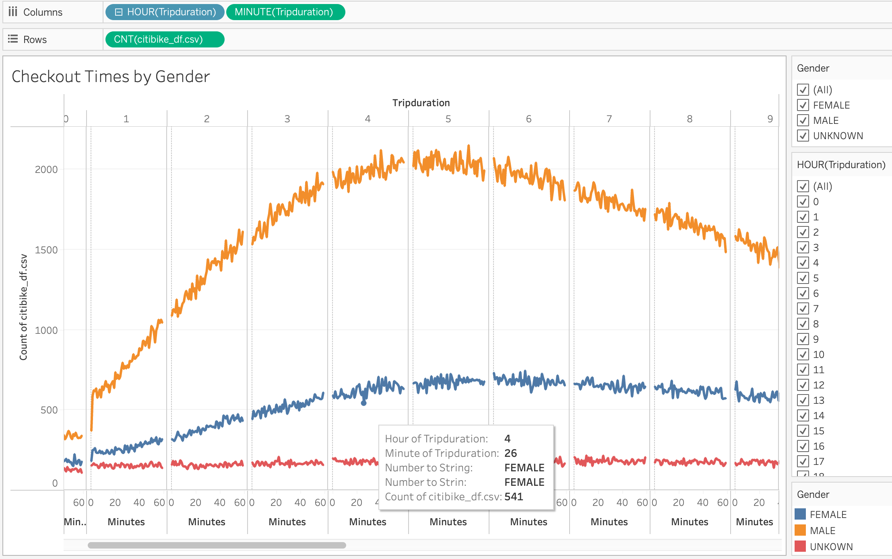Click the Rows shelf icon
Image resolution: width=892 pixels, height=559 pixels.
[x=13, y=39]
